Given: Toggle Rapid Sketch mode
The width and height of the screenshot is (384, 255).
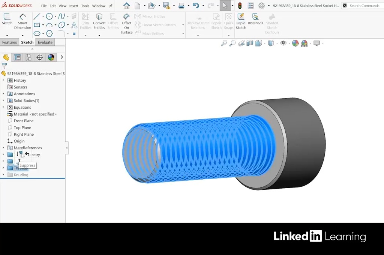Looking at the screenshot, I should pyautogui.click(x=241, y=21).
